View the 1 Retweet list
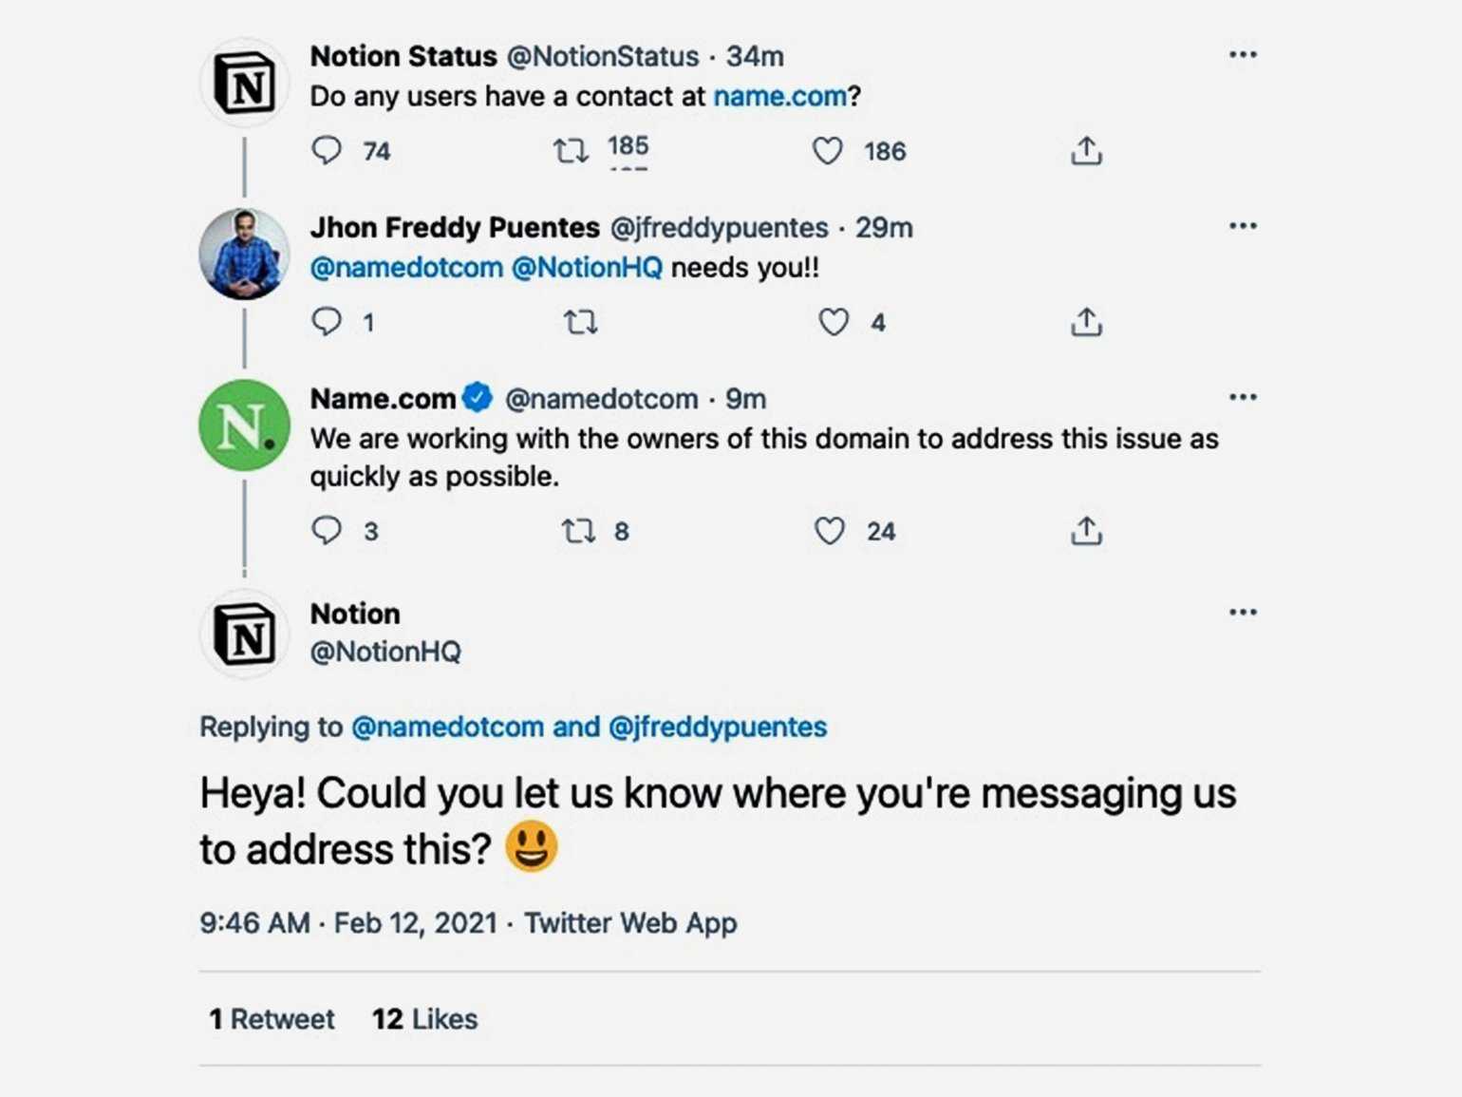The width and height of the screenshot is (1462, 1097). click(272, 1019)
